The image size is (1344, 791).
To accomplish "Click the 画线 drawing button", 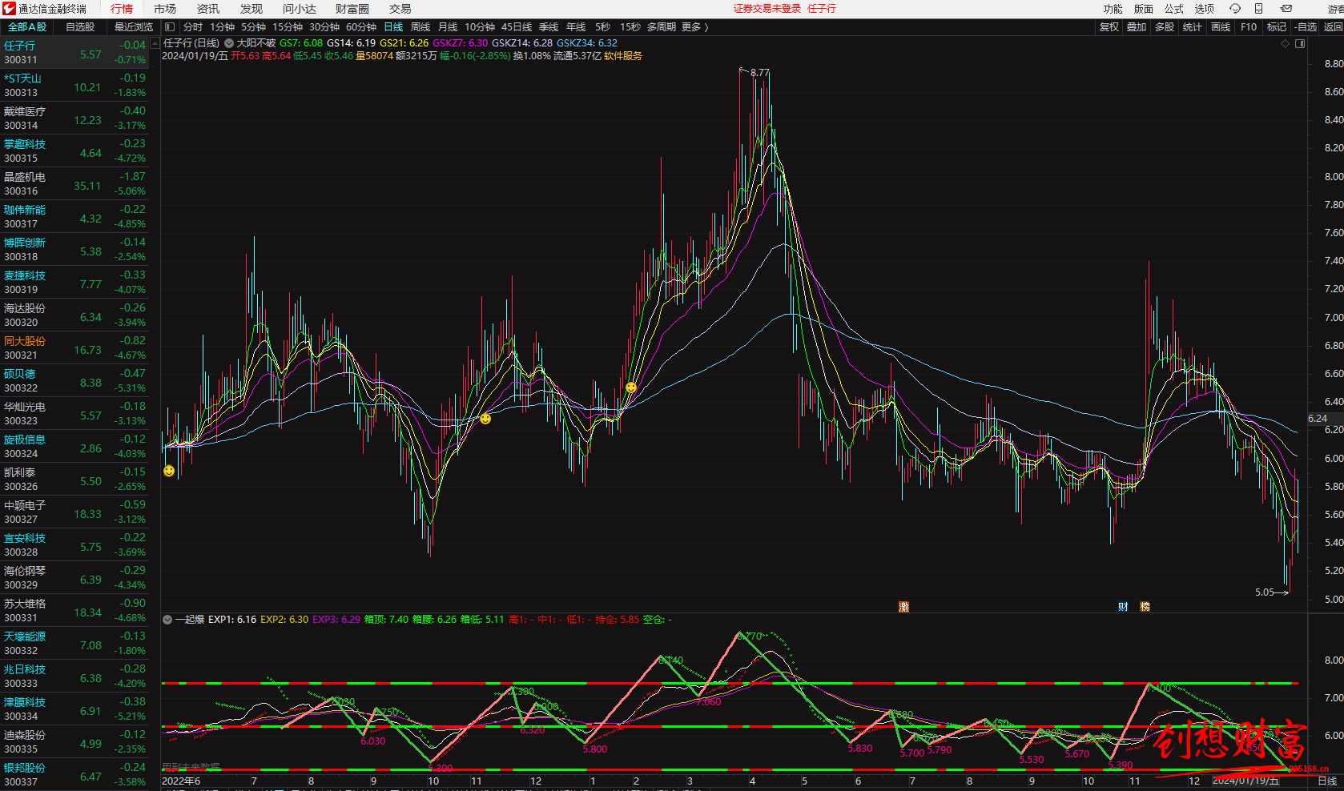I will 1221,27.
